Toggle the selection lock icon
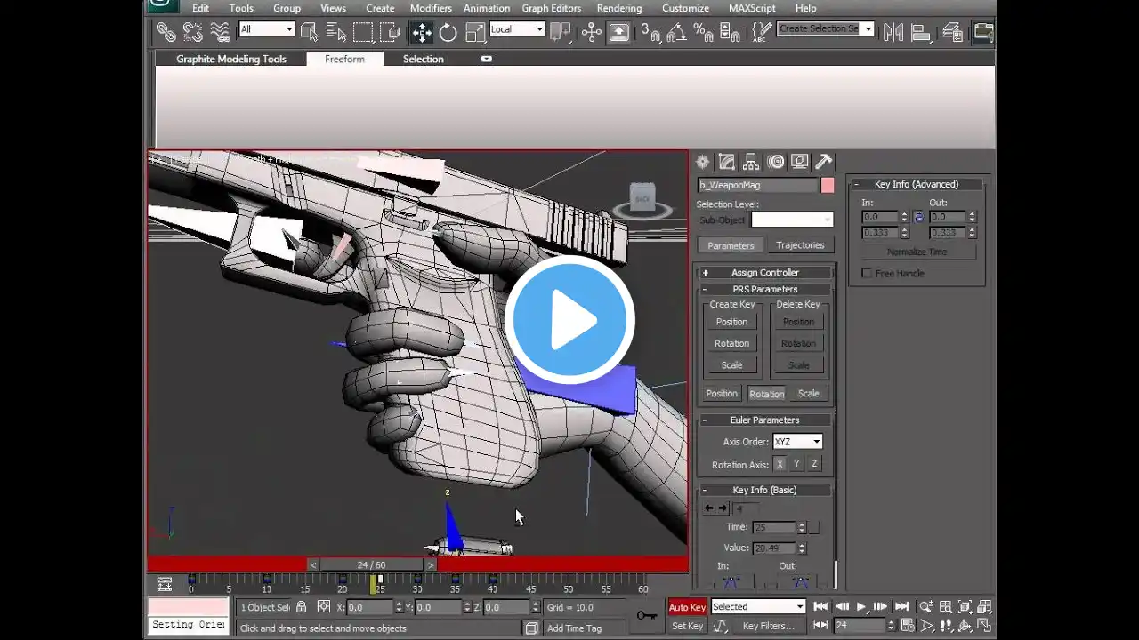This screenshot has width=1139, height=640. (302, 607)
